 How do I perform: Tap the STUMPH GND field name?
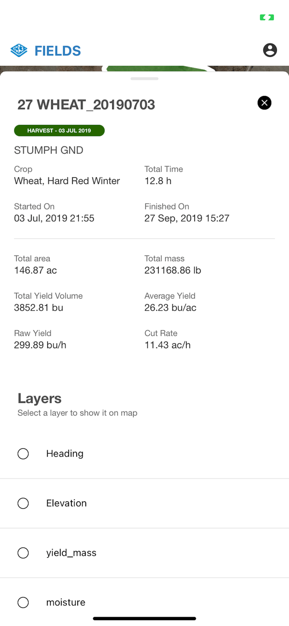(48, 150)
